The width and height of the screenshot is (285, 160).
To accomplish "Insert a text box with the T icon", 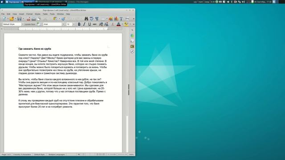I will click(x=121, y=19).
